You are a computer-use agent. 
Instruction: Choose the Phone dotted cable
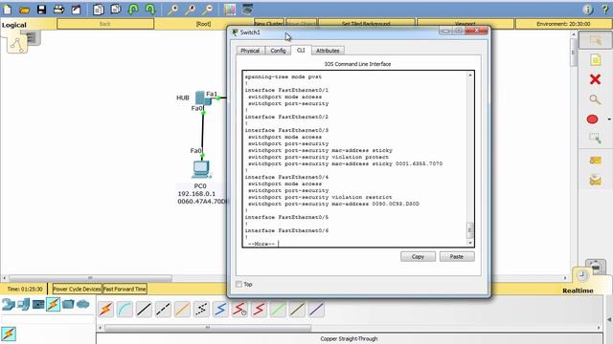point(201,310)
